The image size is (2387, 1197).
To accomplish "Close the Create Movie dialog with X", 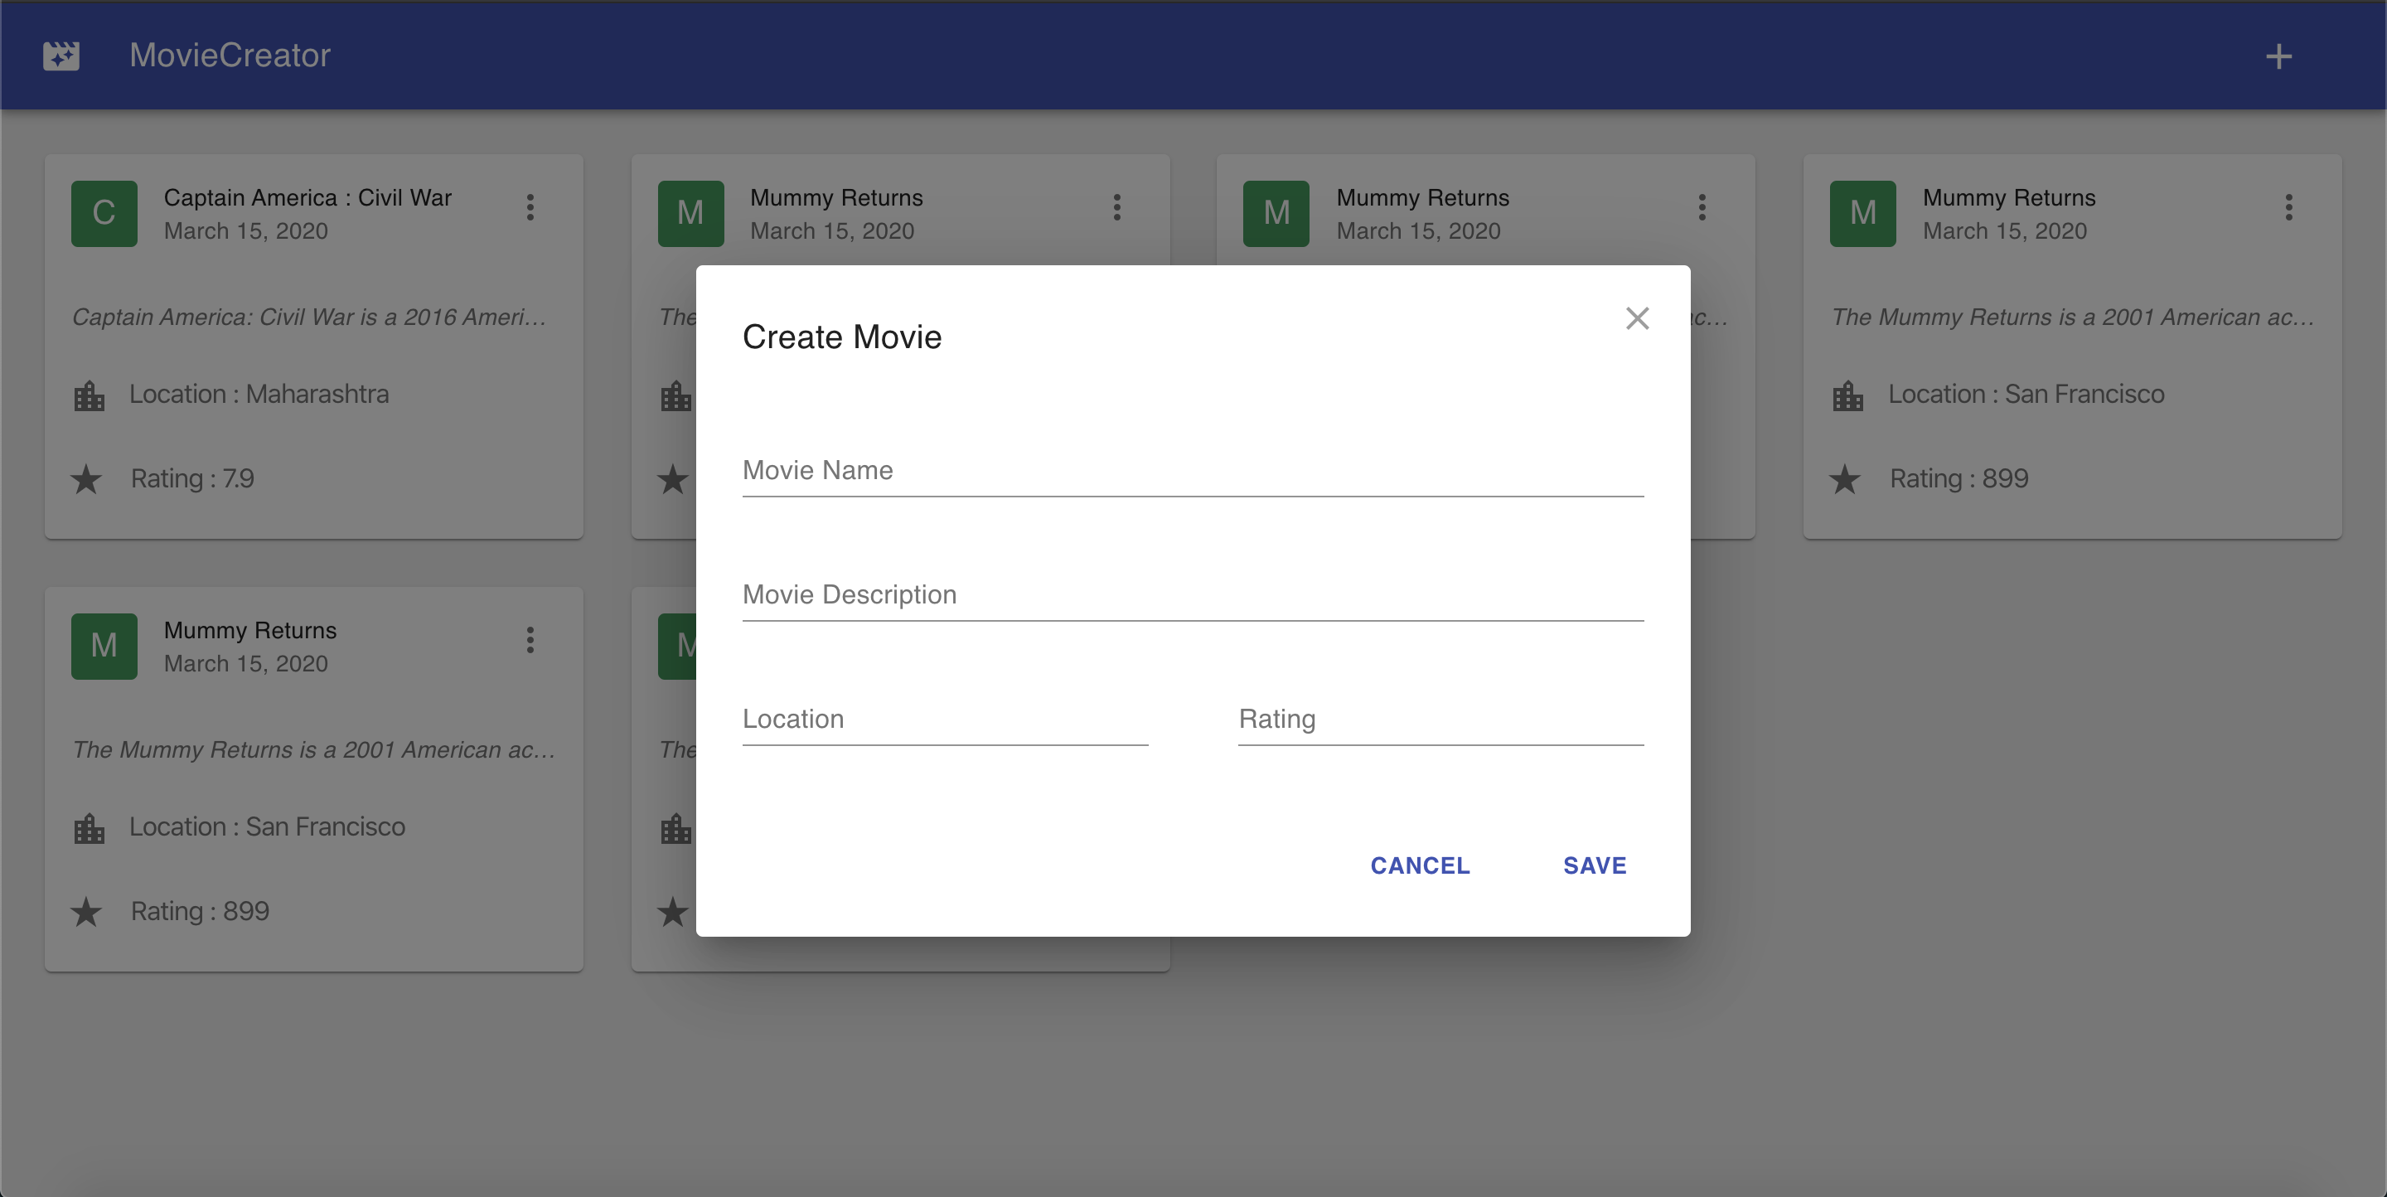I will coord(1638,318).
